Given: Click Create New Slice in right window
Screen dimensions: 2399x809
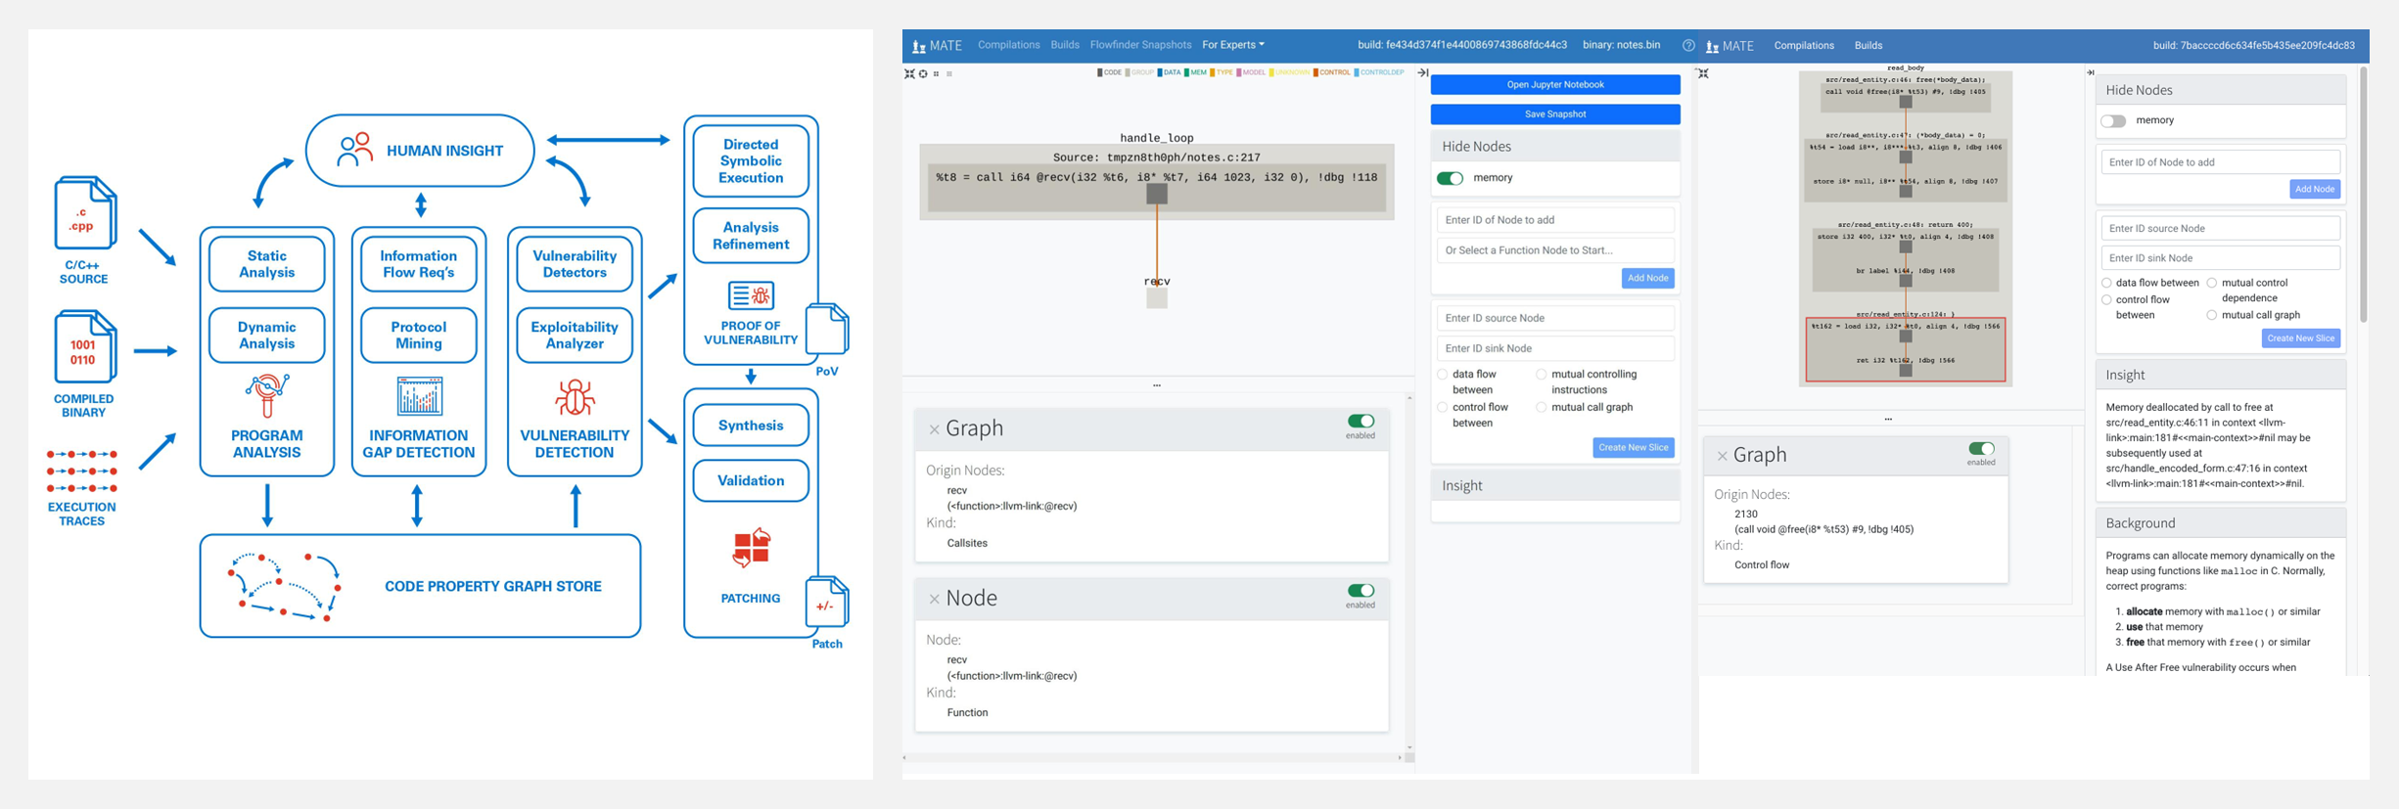Looking at the screenshot, I should [x=2300, y=338].
